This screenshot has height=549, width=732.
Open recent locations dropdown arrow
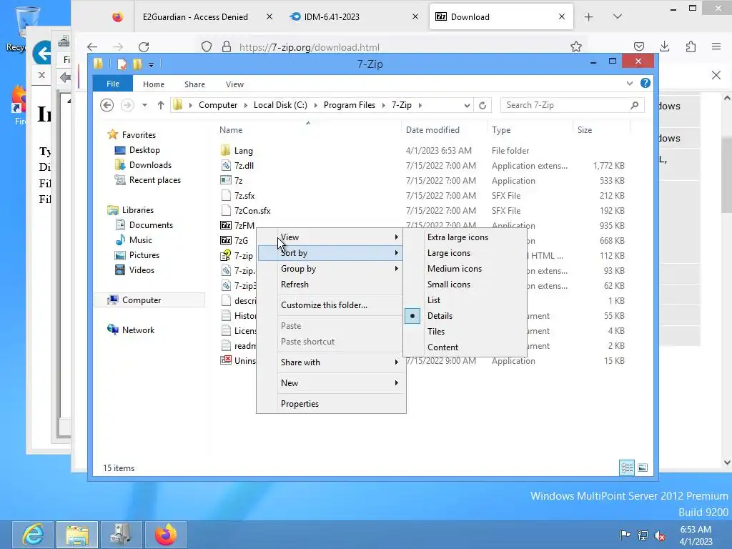[x=144, y=105]
